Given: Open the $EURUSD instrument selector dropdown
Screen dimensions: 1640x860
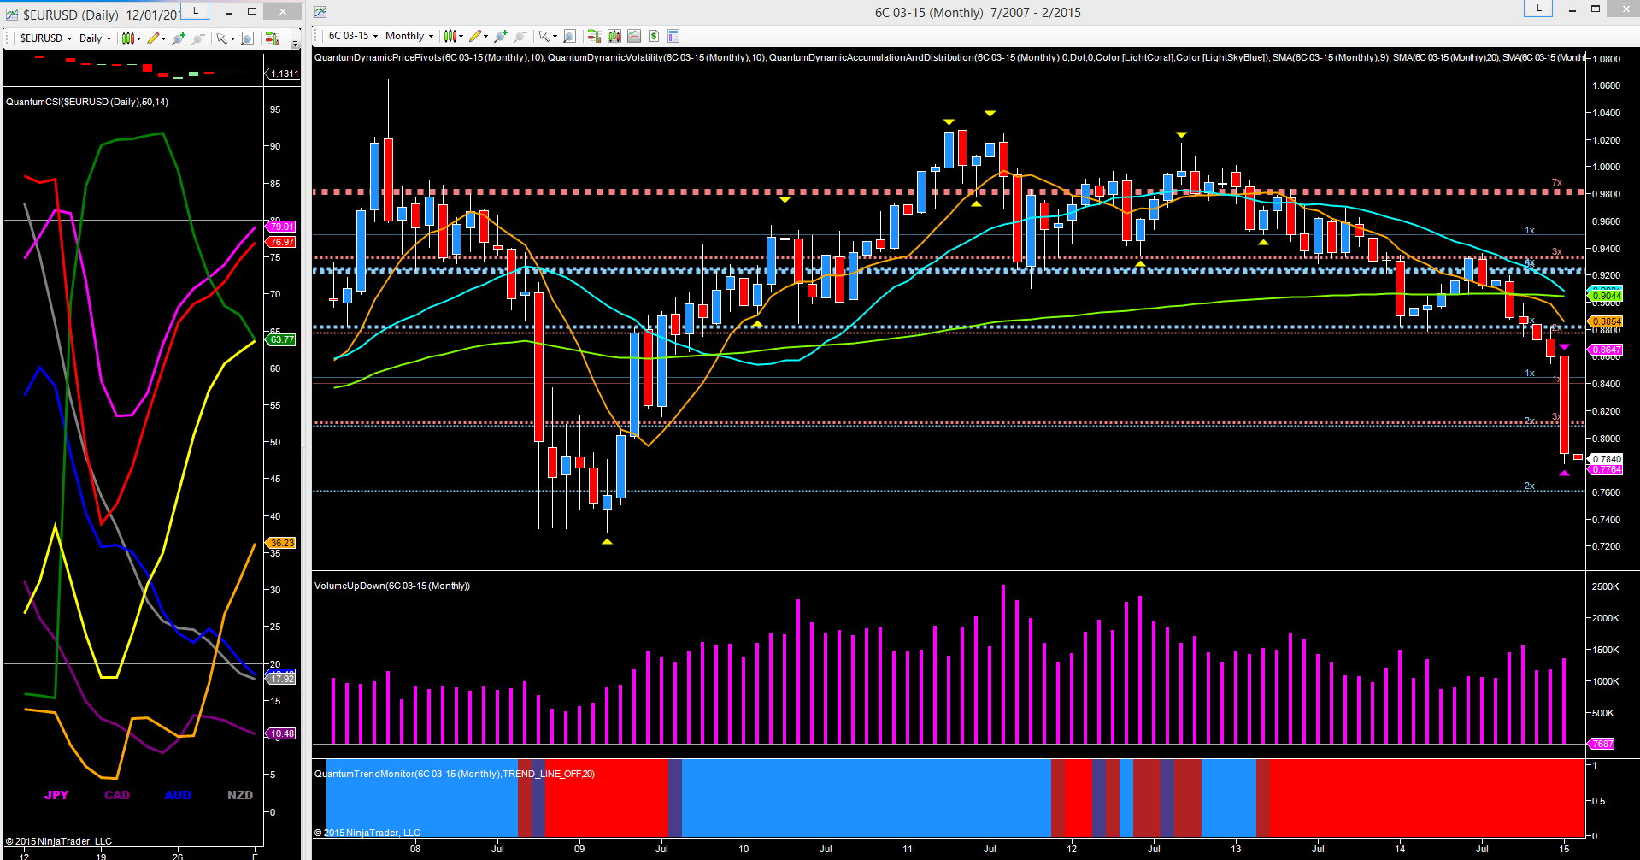Looking at the screenshot, I should click(x=45, y=38).
